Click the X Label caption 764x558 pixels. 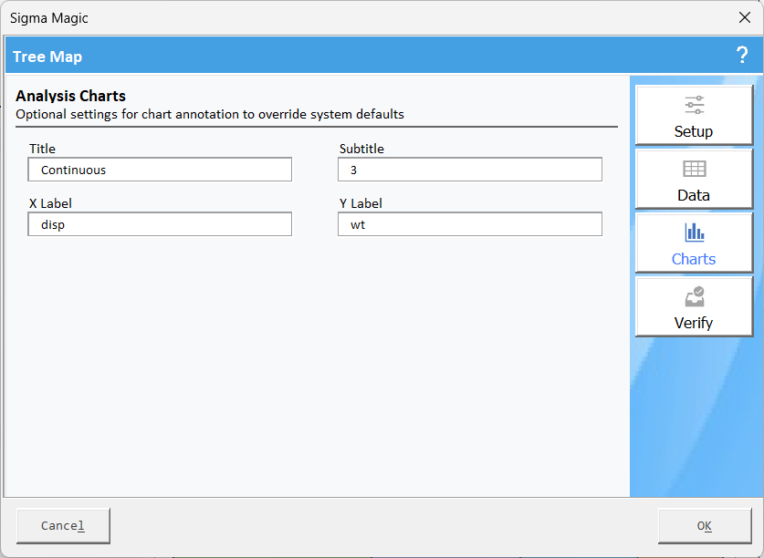point(50,203)
